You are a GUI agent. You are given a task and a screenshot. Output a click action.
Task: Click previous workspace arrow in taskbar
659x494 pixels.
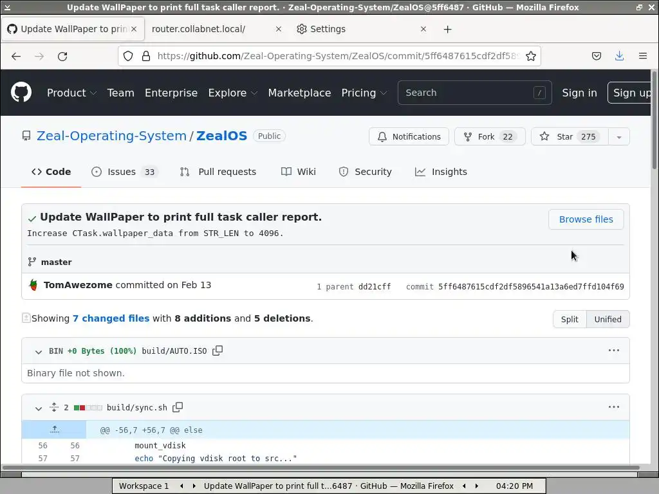coord(181,486)
